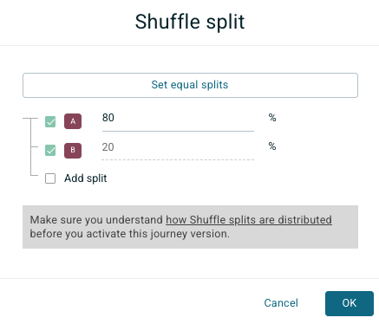Uncheck the checkbox for split A
Viewport: 379px width, 324px height.
[x=50, y=121]
